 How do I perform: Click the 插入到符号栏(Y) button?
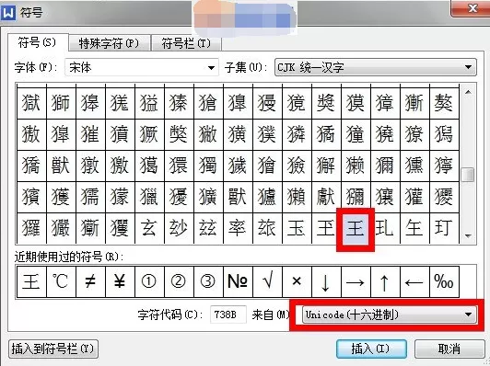coord(53,349)
